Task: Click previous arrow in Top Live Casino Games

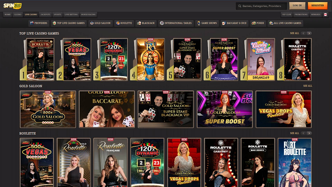Action: [303, 33]
